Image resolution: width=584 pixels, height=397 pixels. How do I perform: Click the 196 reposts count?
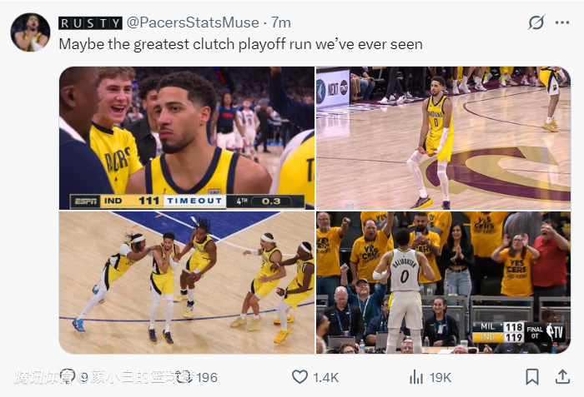(x=207, y=378)
